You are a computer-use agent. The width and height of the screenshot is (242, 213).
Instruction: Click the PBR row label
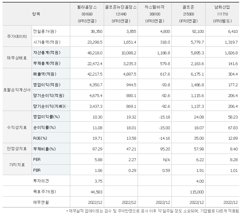pos(37,170)
